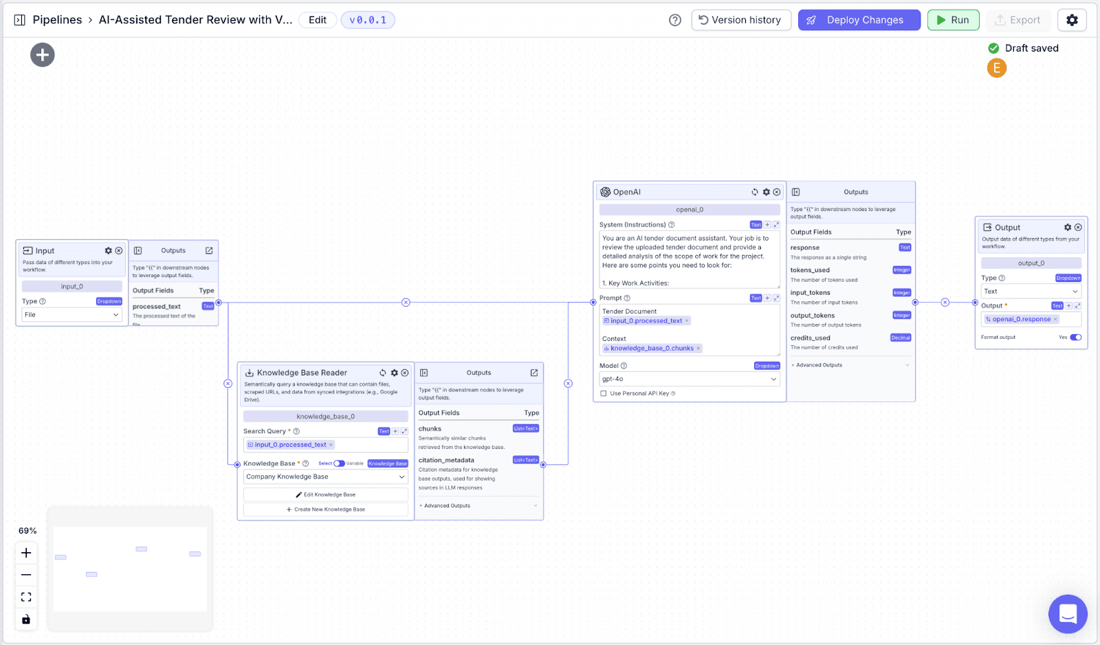Image resolution: width=1100 pixels, height=645 pixels.
Task: Open the Company Knowledge Base dropdown
Action: pos(326,477)
